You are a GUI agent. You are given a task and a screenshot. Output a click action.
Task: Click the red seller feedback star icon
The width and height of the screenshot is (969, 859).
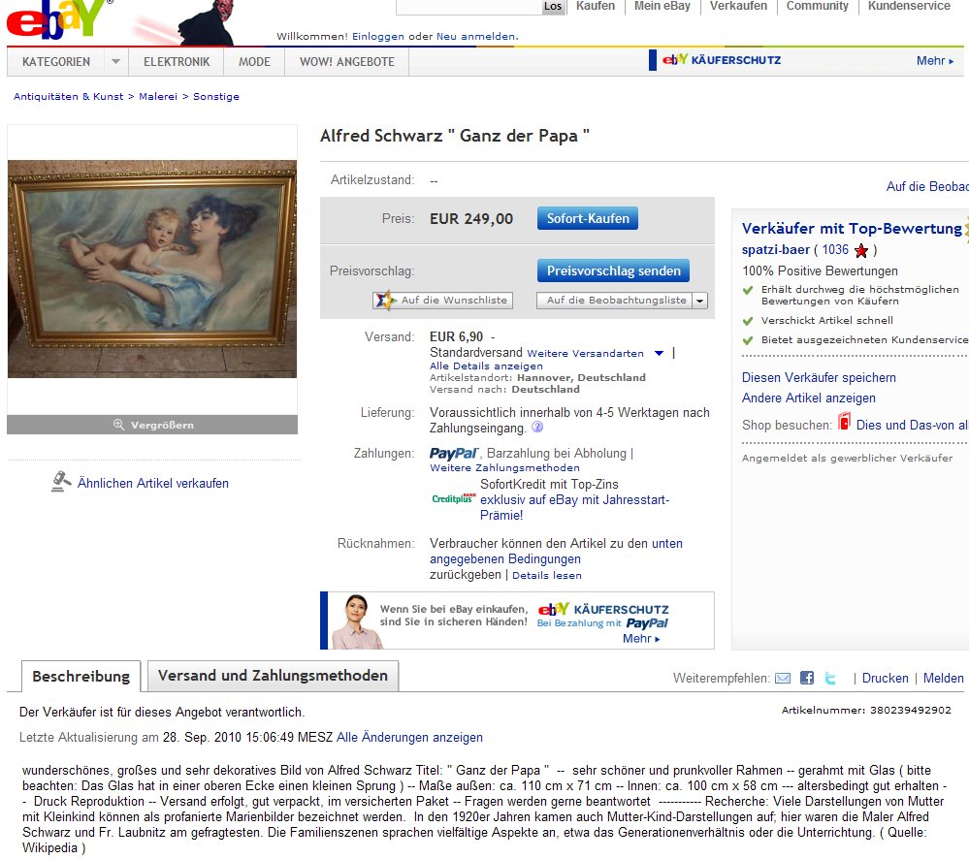point(861,250)
